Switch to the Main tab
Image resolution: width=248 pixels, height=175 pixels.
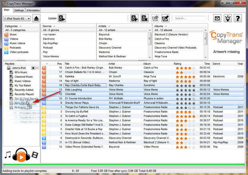[x=6, y=10]
